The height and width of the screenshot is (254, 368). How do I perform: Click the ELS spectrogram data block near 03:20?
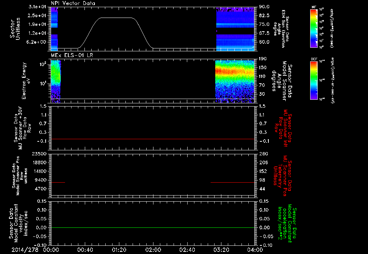pos(235,81)
